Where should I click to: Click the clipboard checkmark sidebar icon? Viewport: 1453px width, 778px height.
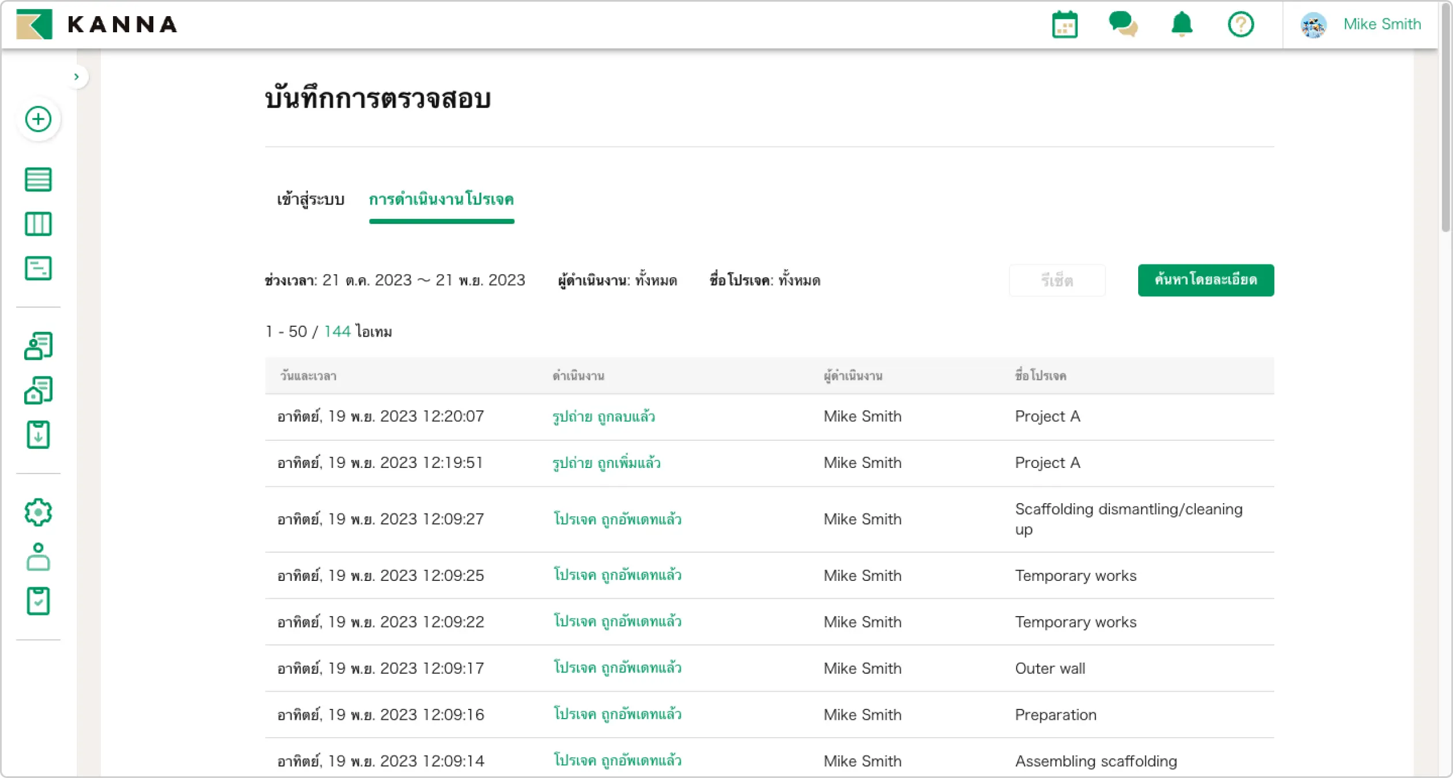point(39,601)
